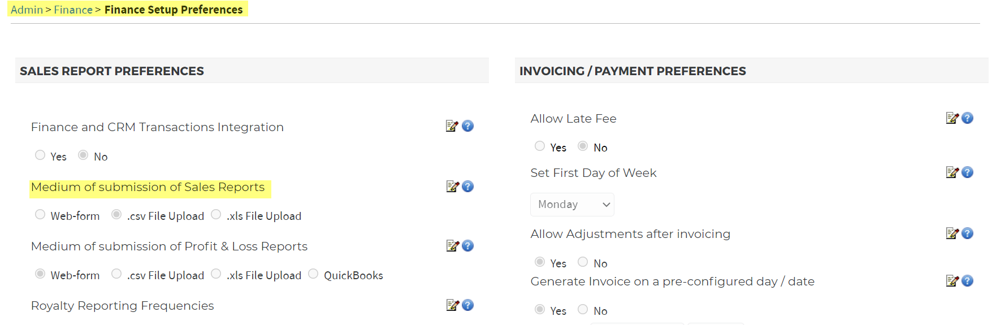This screenshot has width=992, height=325.
Task: Choose .xls File Upload for Sales Reports
Action: point(216,214)
